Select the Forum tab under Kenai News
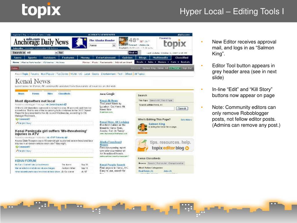 pyautogui.click(x=36, y=94)
